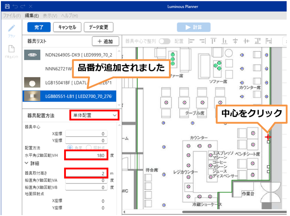Click the ＋追加 button
Image resolution: width=290 pixels, height=216 pixels.
pyautogui.click(x=105, y=42)
